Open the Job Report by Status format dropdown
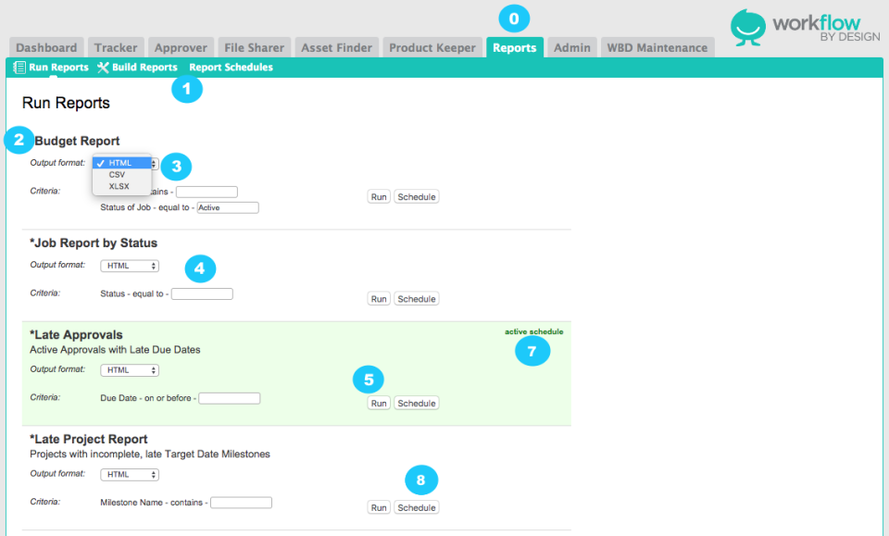The height and width of the screenshot is (536, 889). 129,266
